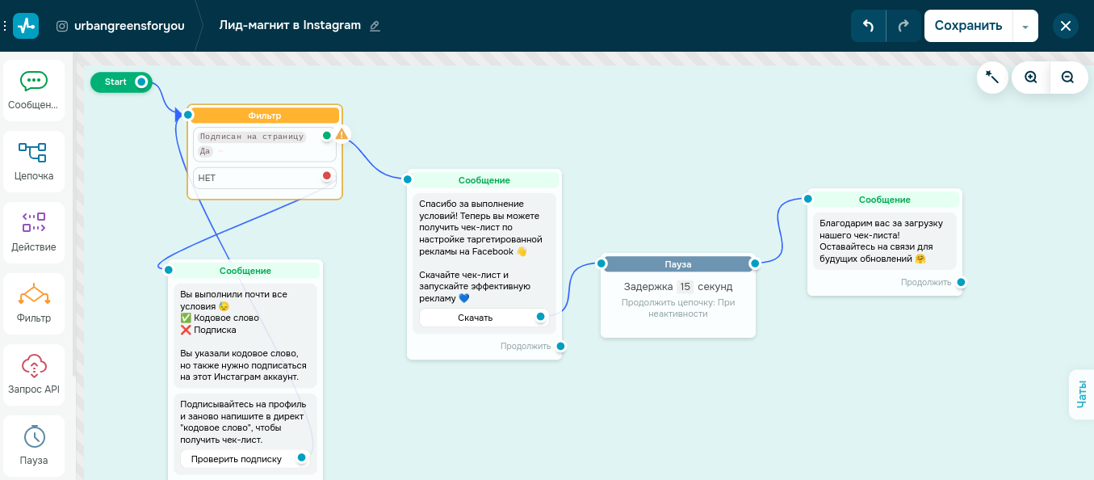Click the green output dot of Подписан на страницу

[327, 136]
